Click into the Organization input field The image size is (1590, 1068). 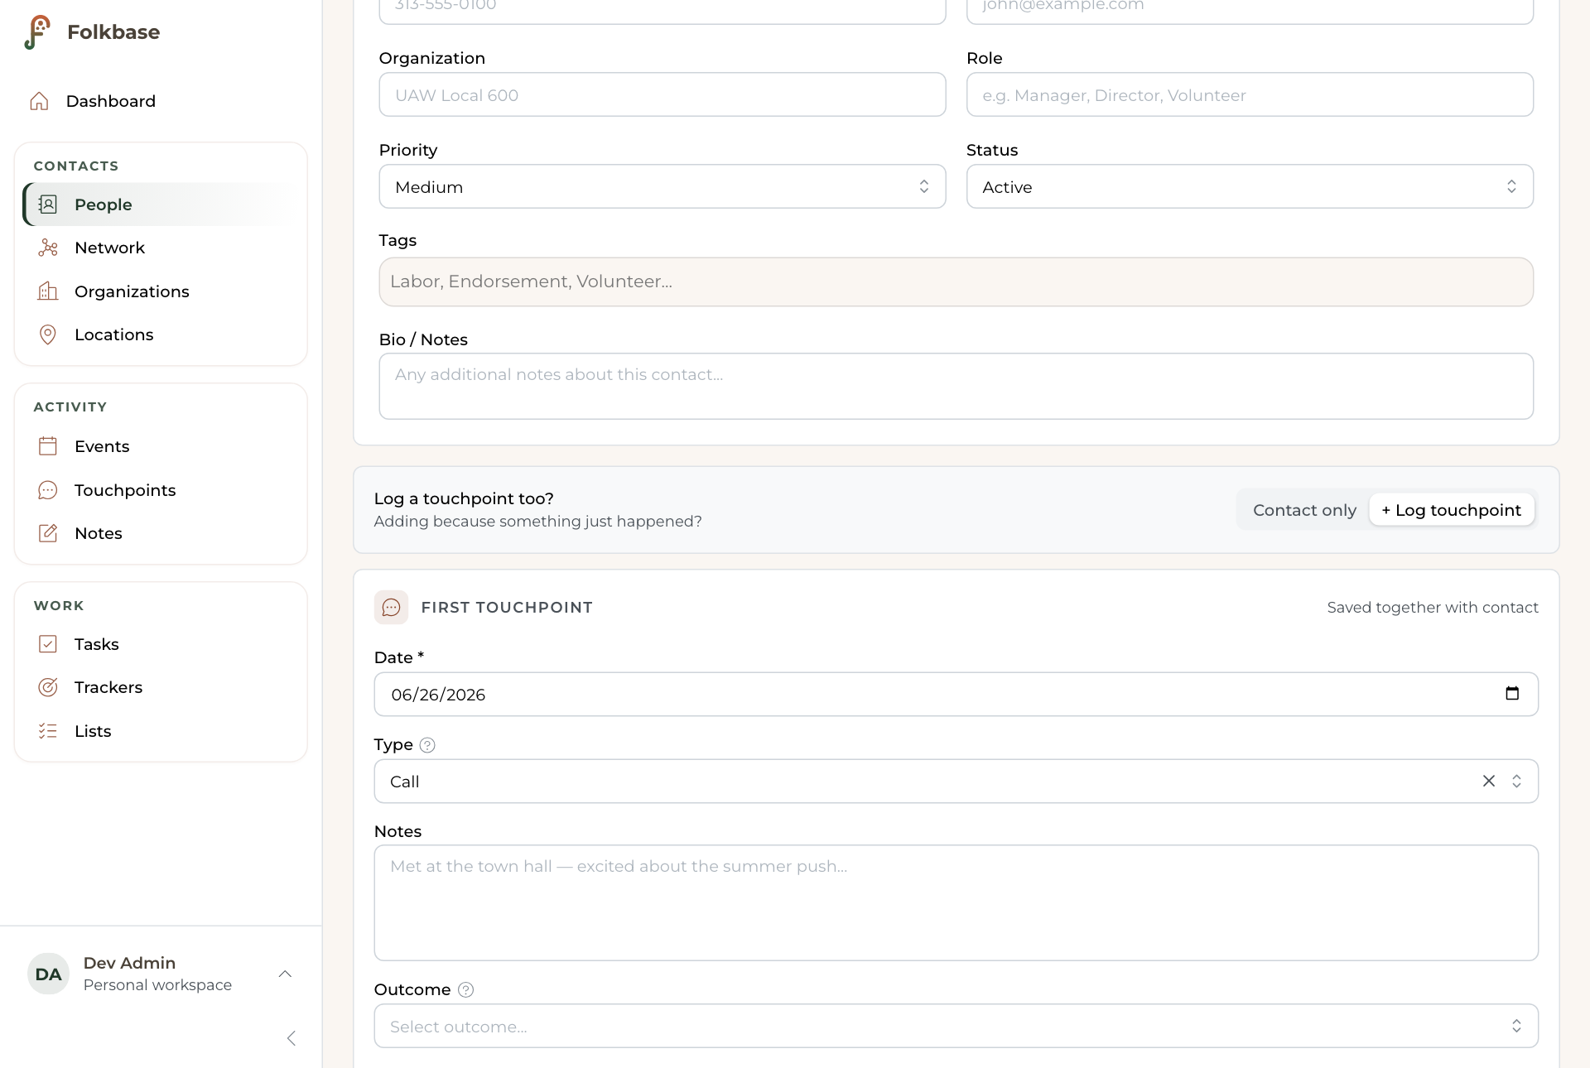coord(662,94)
